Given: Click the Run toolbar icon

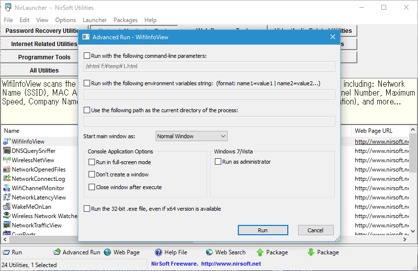Looking at the screenshot, I should [6, 252].
